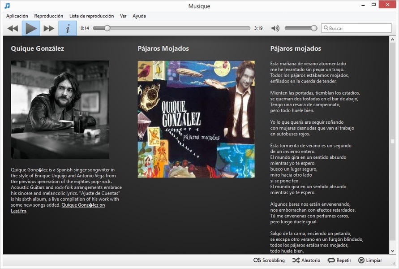Image resolution: width=399 pixels, height=269 pixels.
Task: Click lyric 'busco un lugar seguro,'
Action: click(x=294, y=169)
